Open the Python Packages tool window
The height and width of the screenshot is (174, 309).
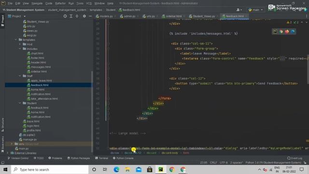click(x=78, y=158)
